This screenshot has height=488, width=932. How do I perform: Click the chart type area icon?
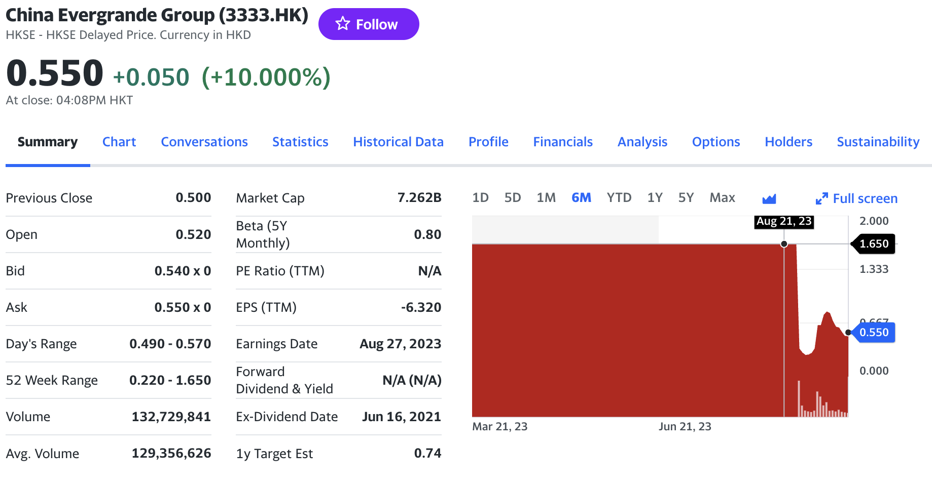(769, 198)
